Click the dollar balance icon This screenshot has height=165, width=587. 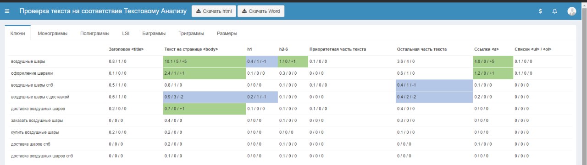[x=541, y=11]
